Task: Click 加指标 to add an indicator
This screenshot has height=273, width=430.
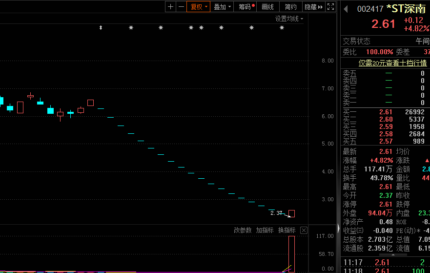Action: point(265,230)
